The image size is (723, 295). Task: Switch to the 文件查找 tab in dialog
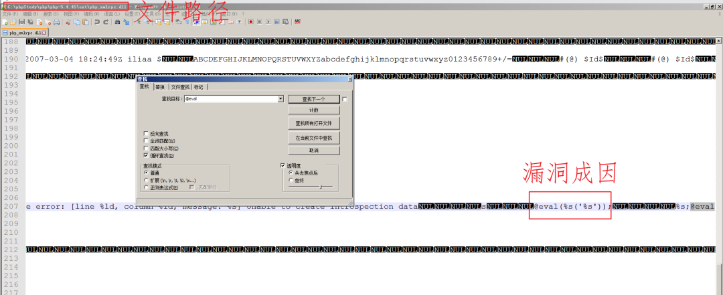pyautogui.click(x=180, y=87)
